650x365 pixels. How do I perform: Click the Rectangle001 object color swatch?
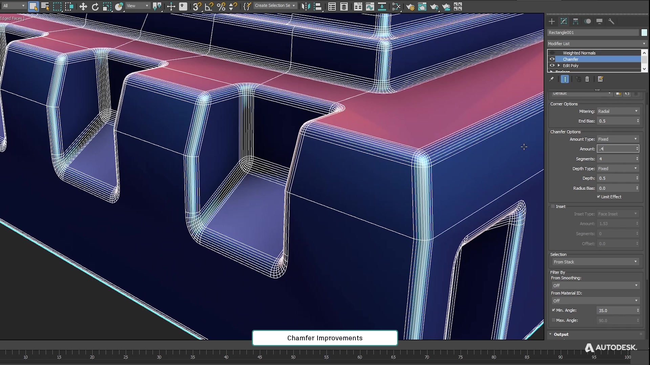[644, 32]
